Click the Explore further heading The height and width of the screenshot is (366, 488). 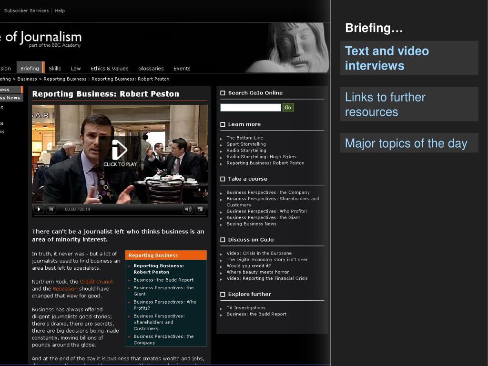(250, 294)
